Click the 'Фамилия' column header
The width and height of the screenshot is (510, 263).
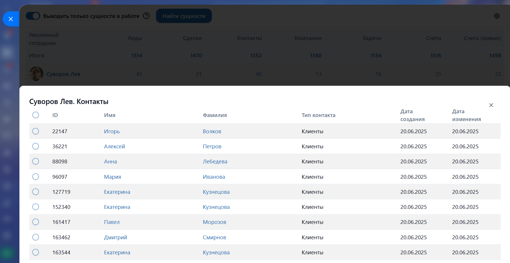[x=215, y=115]
